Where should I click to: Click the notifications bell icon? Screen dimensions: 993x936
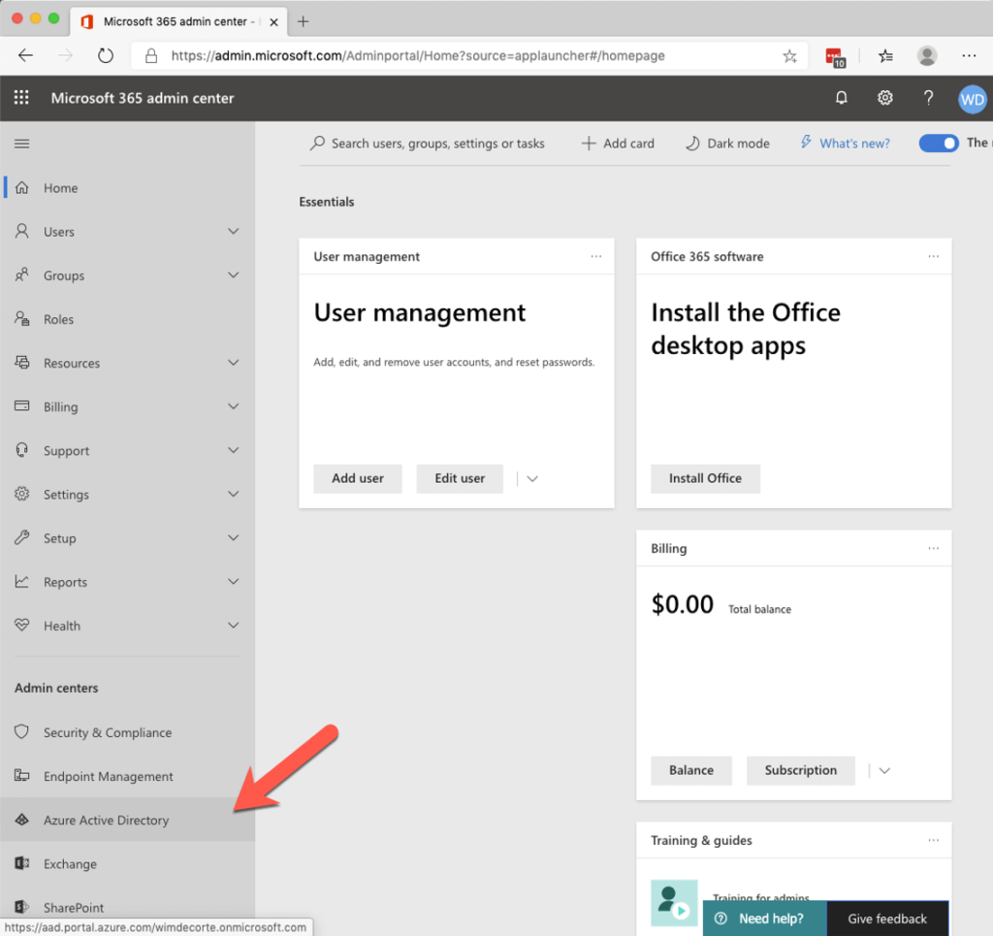point(841,98)
